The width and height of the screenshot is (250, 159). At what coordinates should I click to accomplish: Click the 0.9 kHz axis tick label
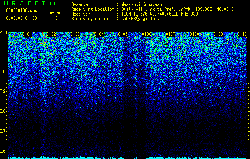(x=3, y=91)
